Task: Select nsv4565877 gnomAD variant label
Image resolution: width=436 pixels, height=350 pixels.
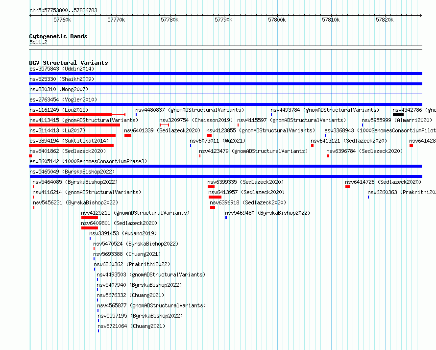Action: click(x=151, y=305)
